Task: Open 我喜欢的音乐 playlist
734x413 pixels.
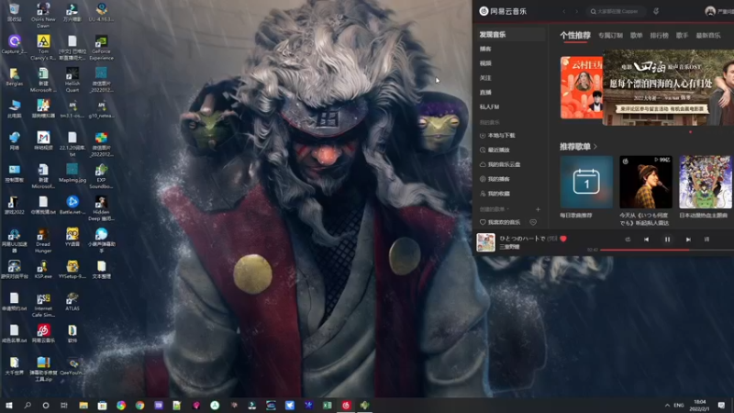Action: click(499, 222)
